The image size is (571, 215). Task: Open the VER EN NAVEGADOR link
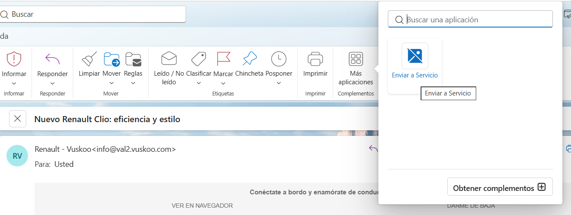coord(202,206)
